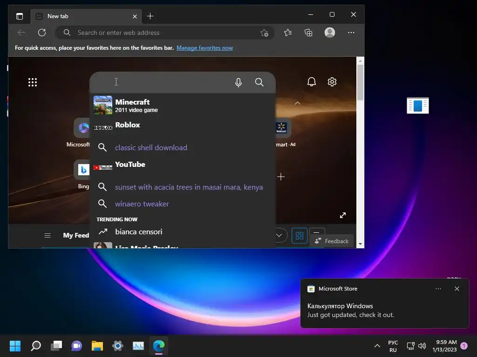Open the Edge tab actions menu icon
The height and width of the screenshot is (357, 477).
pyautogui.click(x=20, y=16)
